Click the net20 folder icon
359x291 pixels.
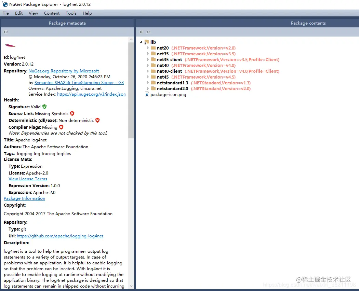(x=154, y=48)
